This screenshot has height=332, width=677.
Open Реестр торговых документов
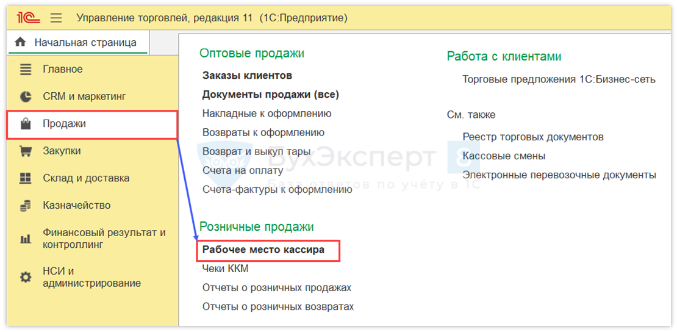pos(533,137)
